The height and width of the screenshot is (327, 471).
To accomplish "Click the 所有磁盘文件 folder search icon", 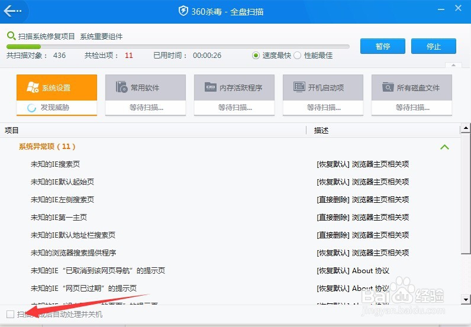I will coord(388,87).
